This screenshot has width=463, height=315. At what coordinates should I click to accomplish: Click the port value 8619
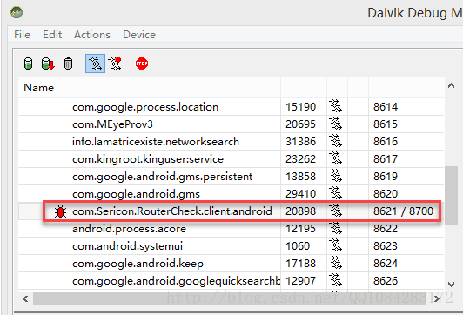386,177
